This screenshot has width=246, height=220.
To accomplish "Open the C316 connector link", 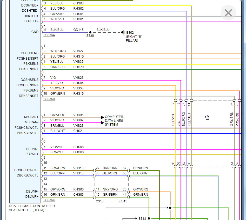I will click(100, 201).
